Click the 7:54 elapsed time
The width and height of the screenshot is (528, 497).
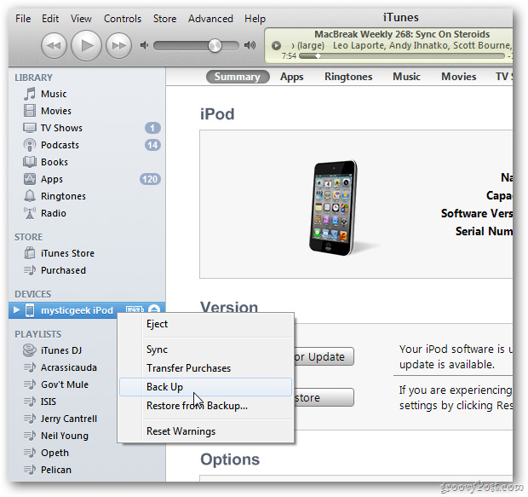coord(289,56)
